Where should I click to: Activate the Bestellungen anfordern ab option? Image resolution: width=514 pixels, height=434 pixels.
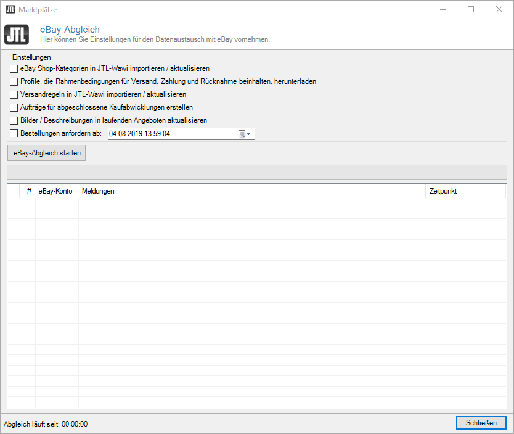click(14, 133)
